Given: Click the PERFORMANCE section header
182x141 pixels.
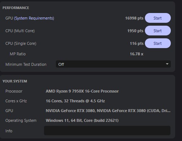Looking at the screenshot, I should point(16,8).
